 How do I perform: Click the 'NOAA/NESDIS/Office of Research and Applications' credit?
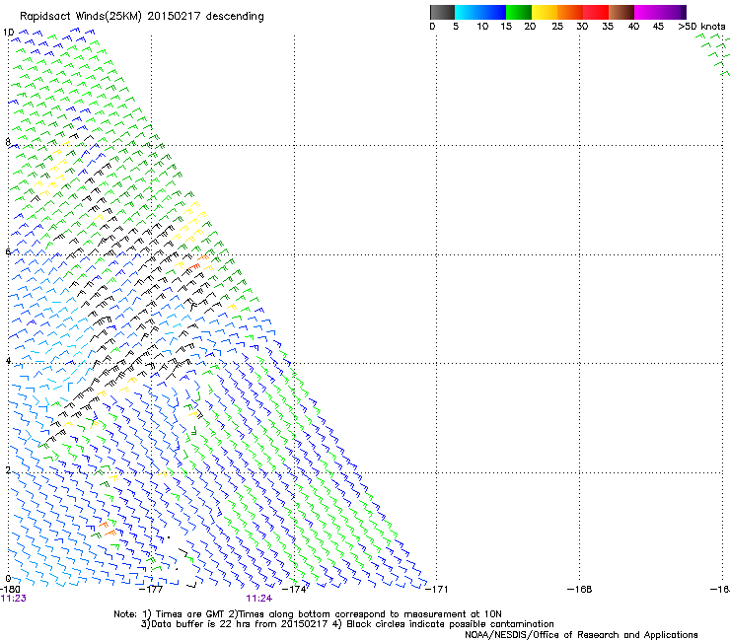pos(581,635)
